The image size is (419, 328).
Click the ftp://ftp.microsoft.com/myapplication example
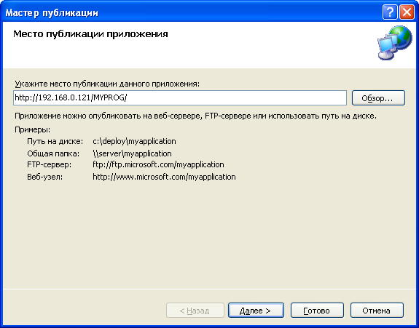(158, 164)
